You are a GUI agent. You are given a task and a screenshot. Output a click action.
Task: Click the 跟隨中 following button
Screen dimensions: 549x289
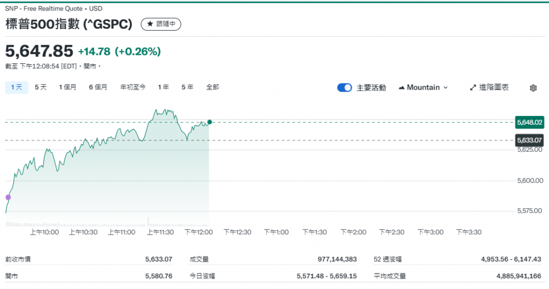(x=161, y=24)
